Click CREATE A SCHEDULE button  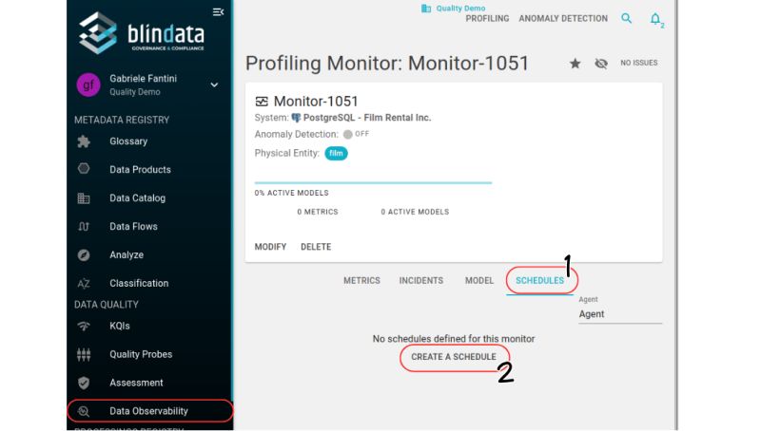tap(454, 357)
